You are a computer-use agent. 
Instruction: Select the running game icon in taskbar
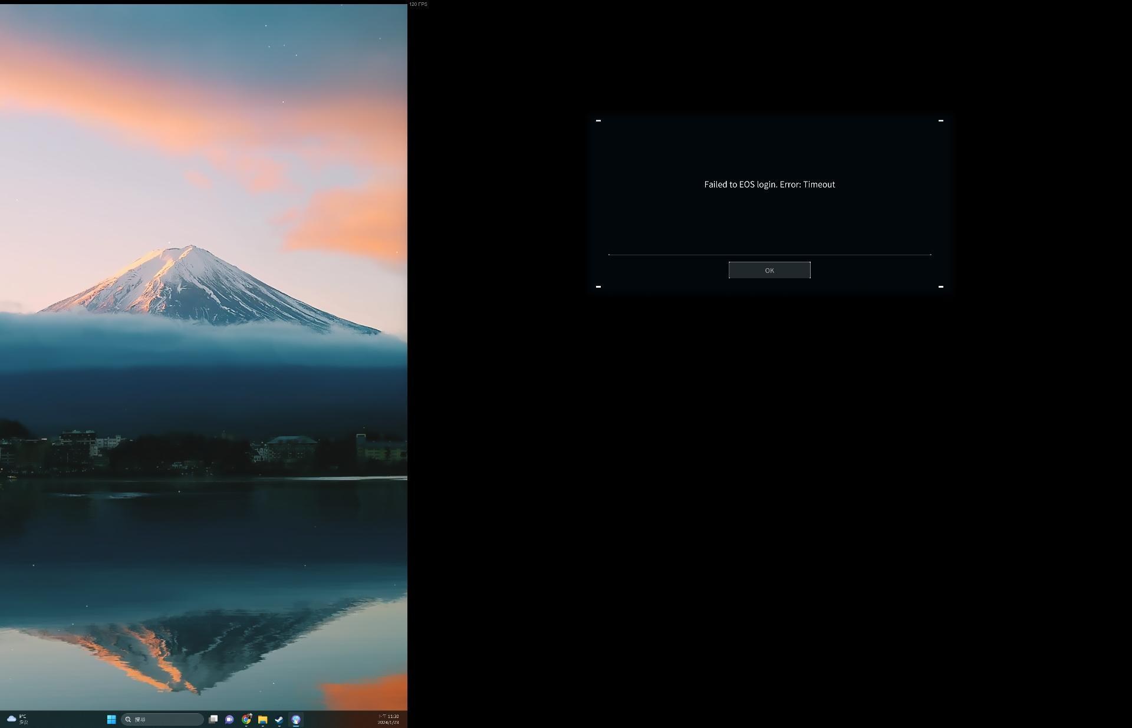pyautogui.click(x=296, y=719)
